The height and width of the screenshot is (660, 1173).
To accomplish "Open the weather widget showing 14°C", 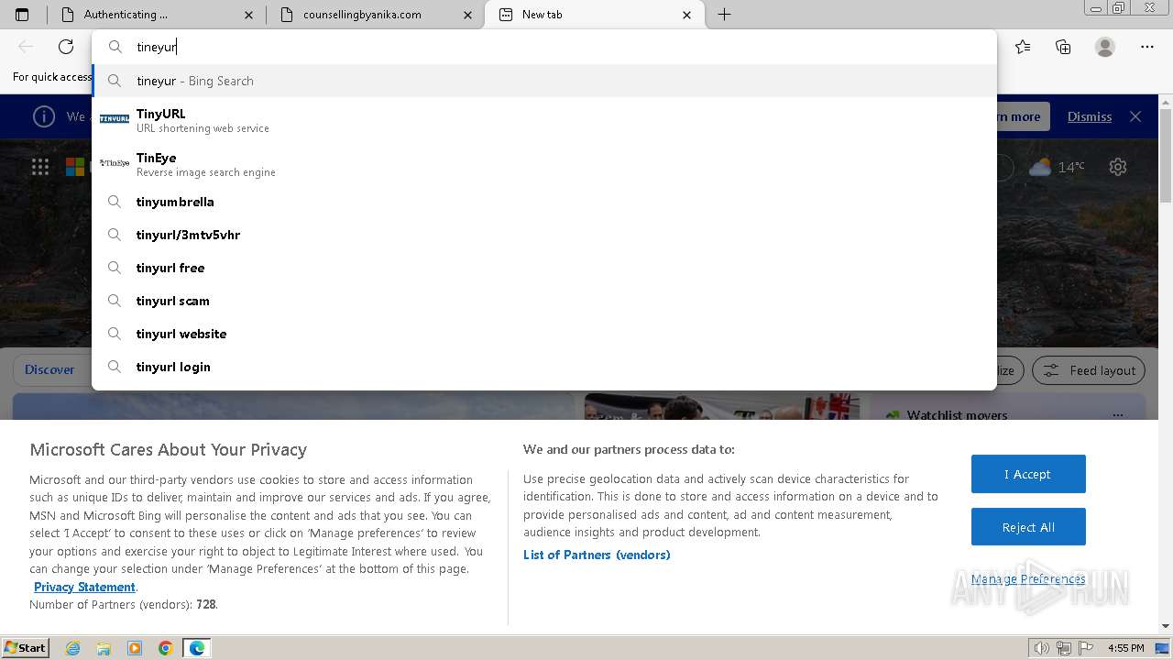I will point(1057,167).
